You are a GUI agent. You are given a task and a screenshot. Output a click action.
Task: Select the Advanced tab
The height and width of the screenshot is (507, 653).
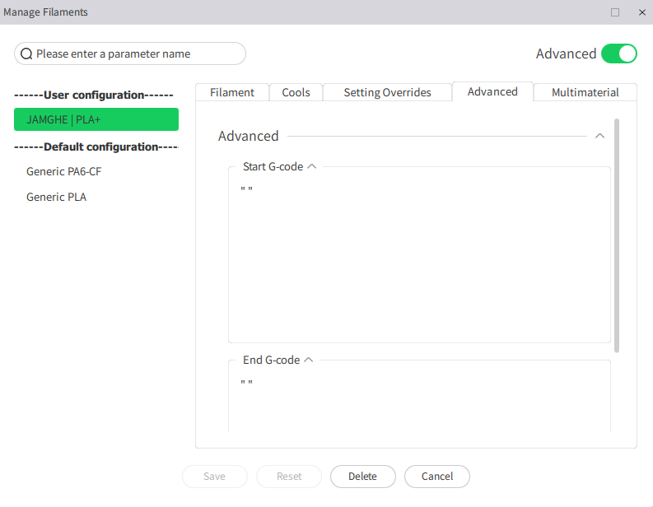pos(492,91)
